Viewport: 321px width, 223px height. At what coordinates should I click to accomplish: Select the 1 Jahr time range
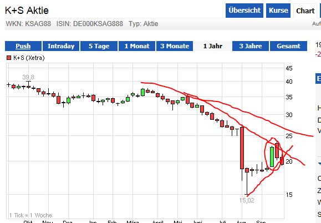click(213, 46)
